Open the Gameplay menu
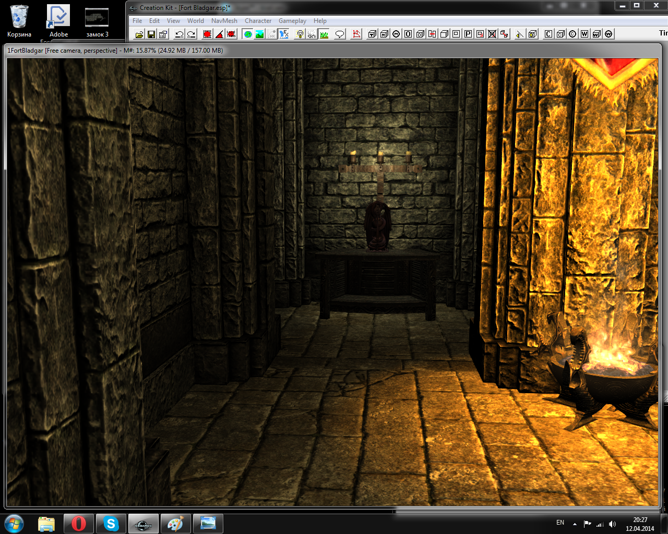Image resolution: width=668 pixels, height=534 pixels. click(x=292, y=21)
